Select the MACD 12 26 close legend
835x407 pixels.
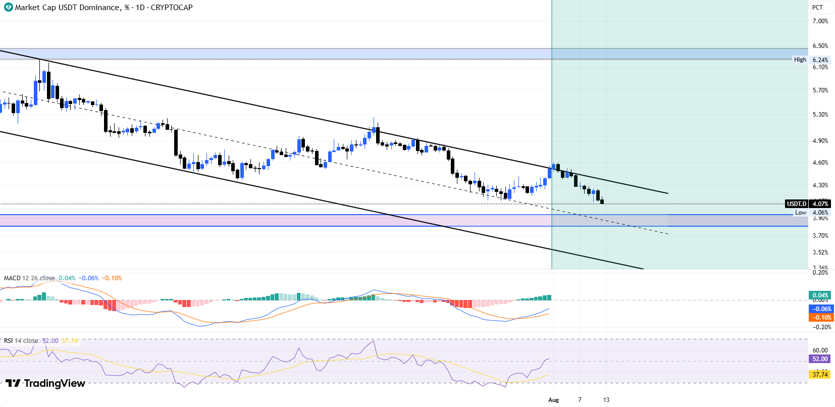(x=29, y=278)
